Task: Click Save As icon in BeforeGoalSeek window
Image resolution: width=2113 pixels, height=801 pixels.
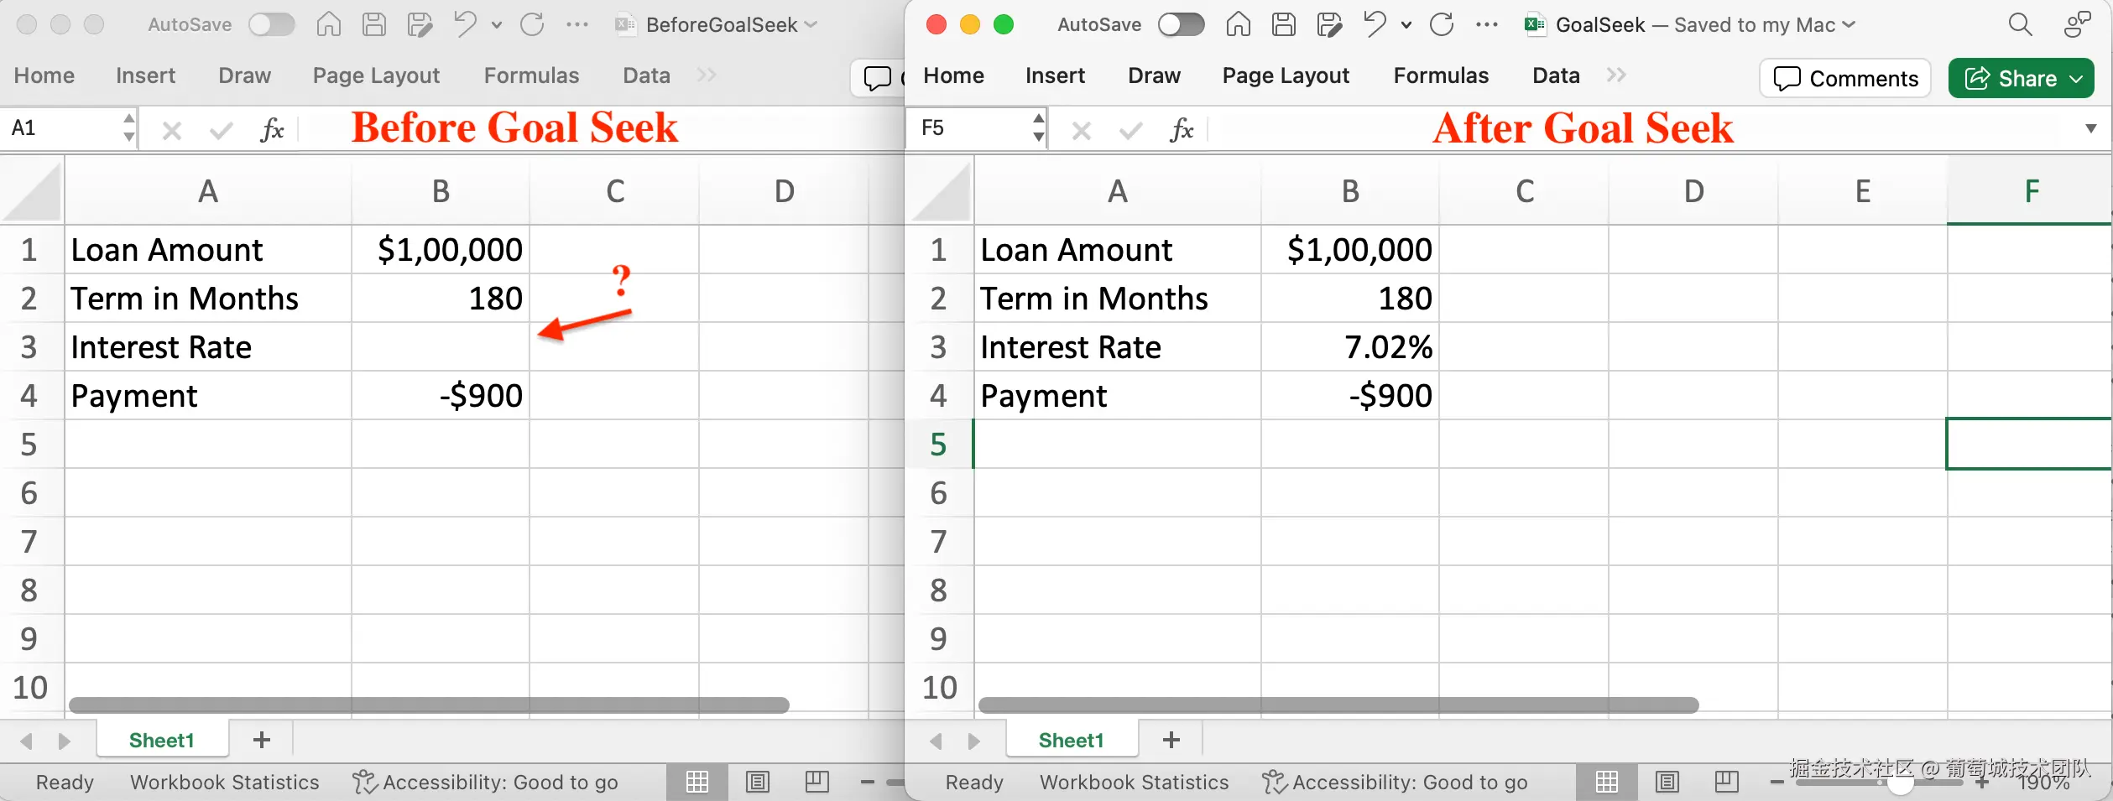Action: tap(420, 24)
